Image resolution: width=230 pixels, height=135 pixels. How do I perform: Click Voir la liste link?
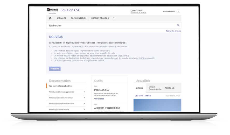pos(99,99)
